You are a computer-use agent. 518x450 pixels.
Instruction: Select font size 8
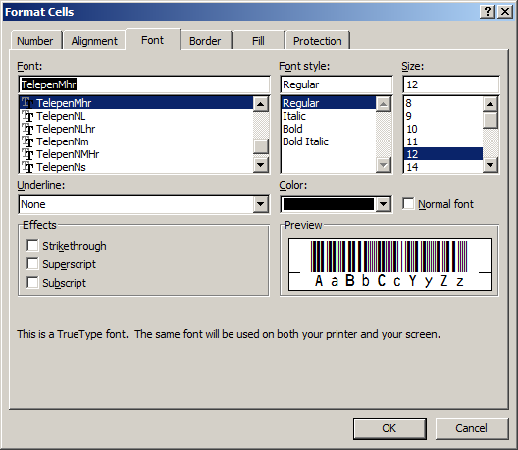443,103
